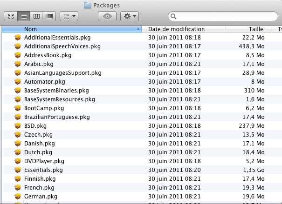The height and width of the screenshot is (204, 282).
Task: Switch to list view
Action: click(24, 16)
